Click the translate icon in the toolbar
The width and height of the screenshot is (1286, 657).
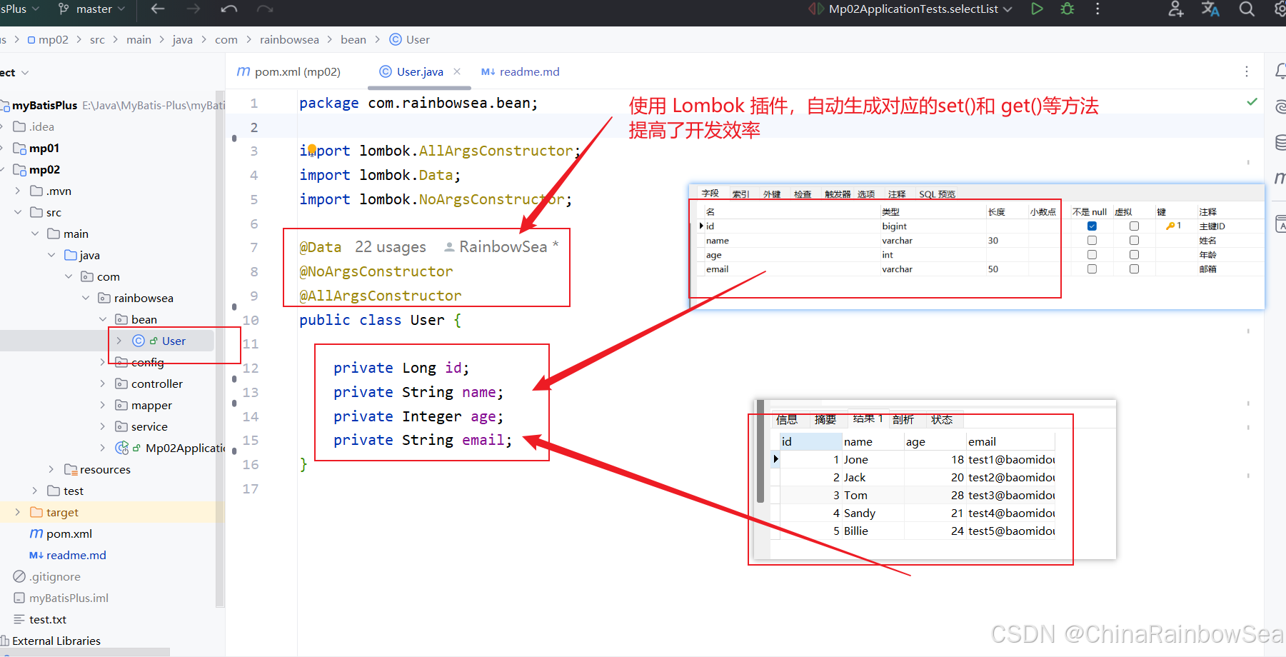(x=1210, y=9)
